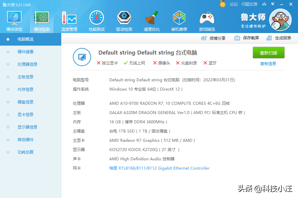Open 游戏精选 gamepad icon

point(207,21)
